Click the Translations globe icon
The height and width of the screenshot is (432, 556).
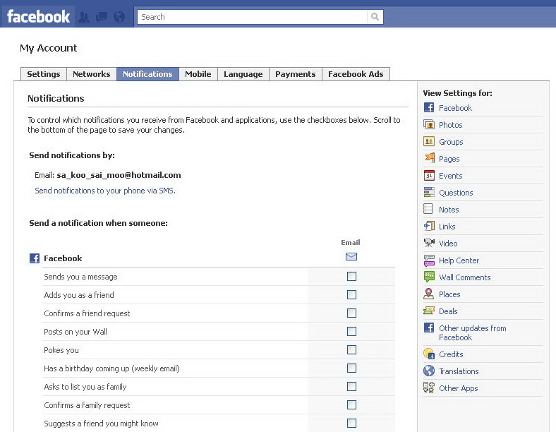point(429,371)
